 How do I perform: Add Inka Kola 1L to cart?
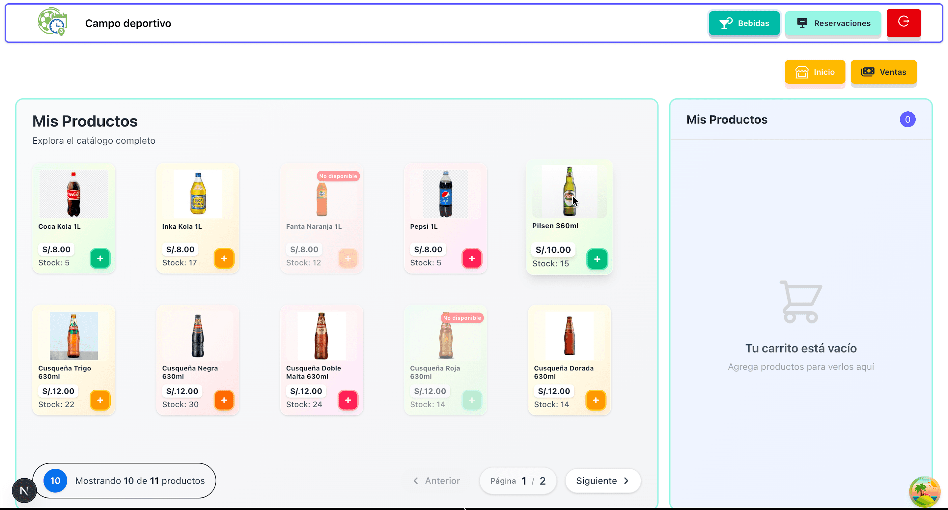pyautogui.click(x=224, y=258)
